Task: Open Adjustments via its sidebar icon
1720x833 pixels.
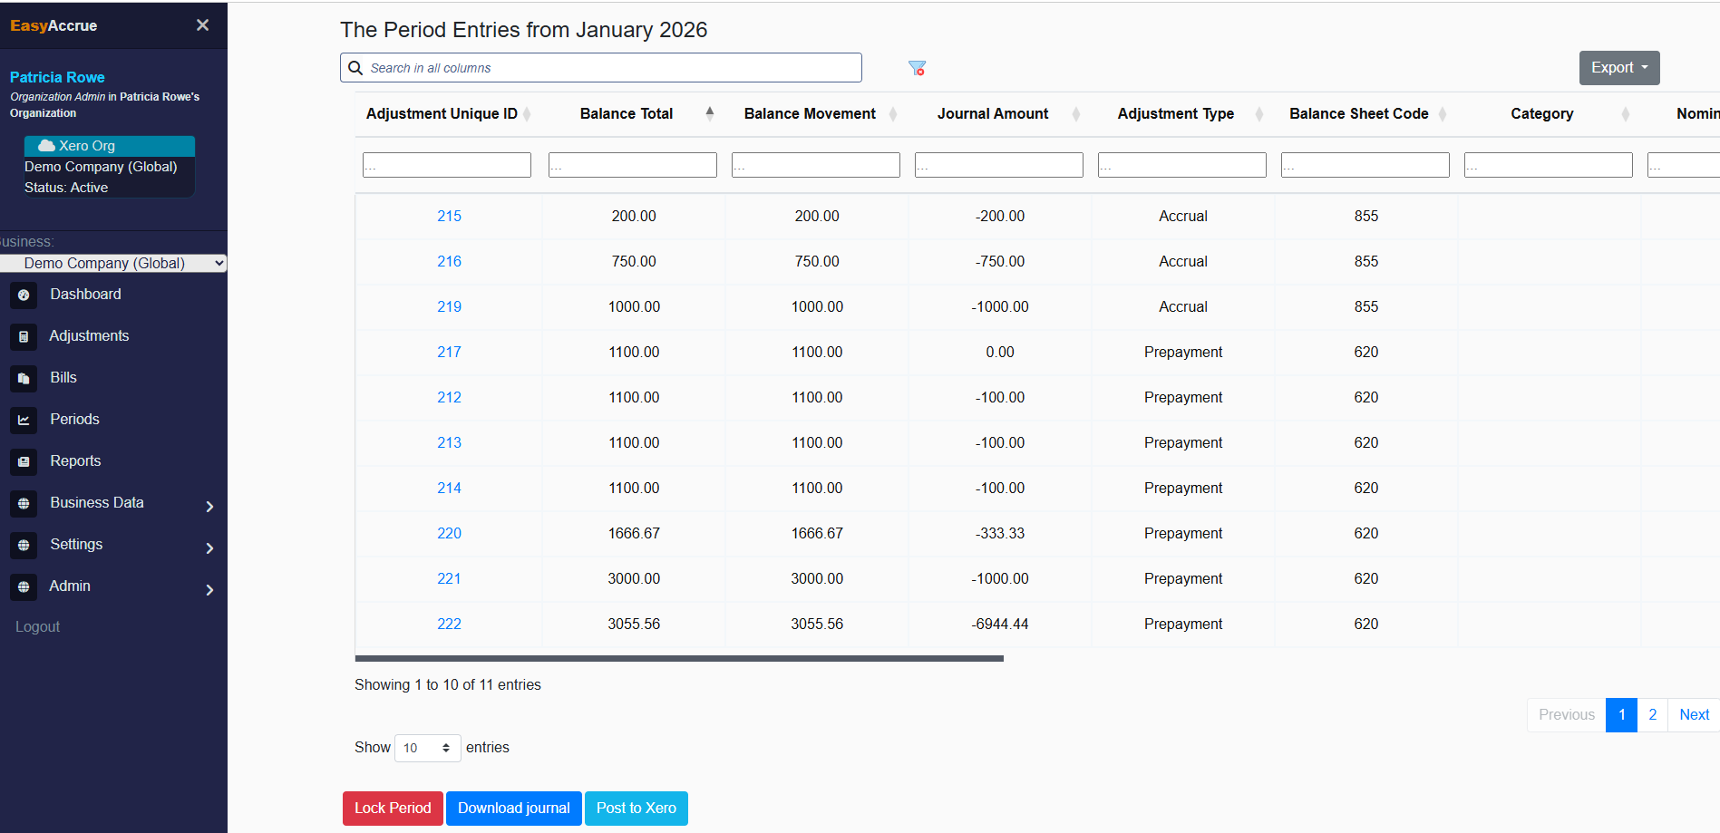Action: coord(23,336)
